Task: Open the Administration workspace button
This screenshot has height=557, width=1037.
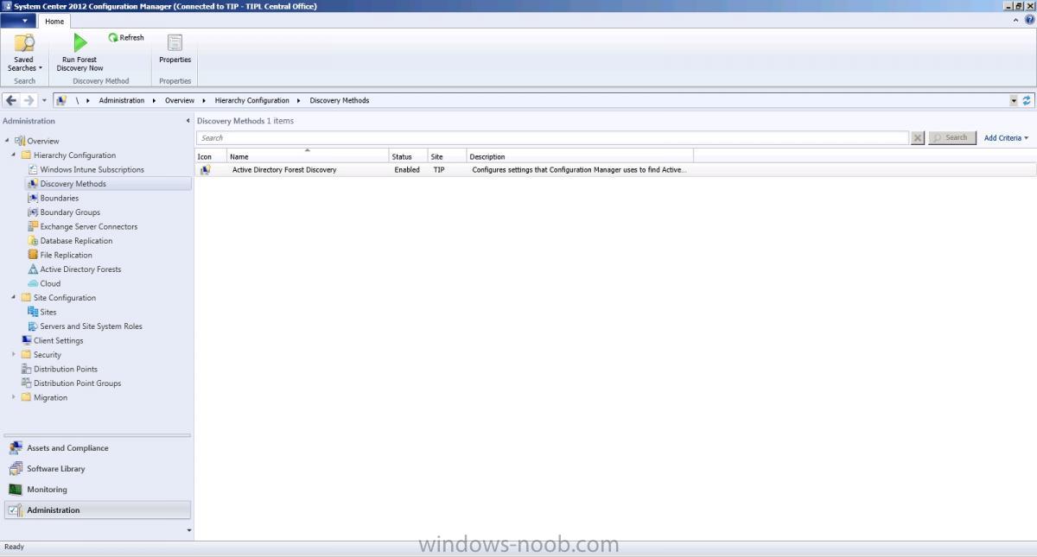Action: [98, 510]
